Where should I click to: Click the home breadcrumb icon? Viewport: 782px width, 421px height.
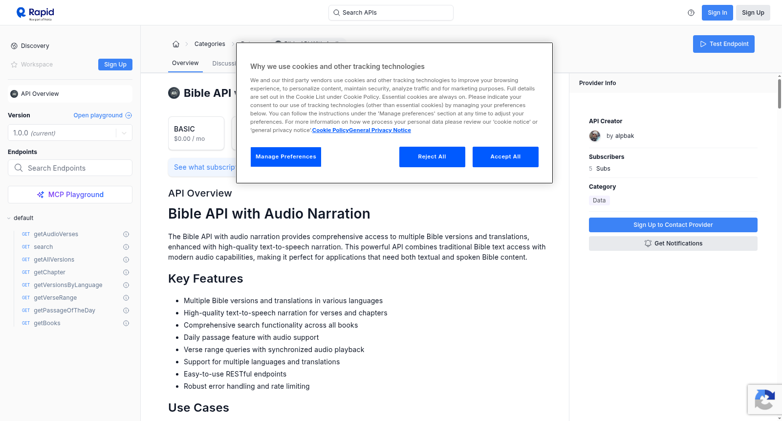tap(176, 44)
